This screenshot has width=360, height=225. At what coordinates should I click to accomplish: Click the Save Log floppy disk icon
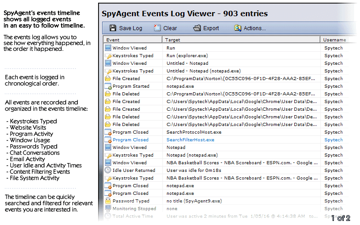coord(113,28)
